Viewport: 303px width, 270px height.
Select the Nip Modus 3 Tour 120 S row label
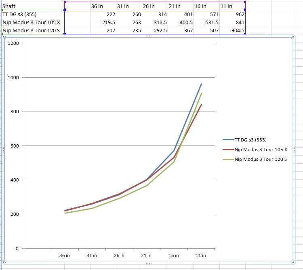[x=33, y=31]
